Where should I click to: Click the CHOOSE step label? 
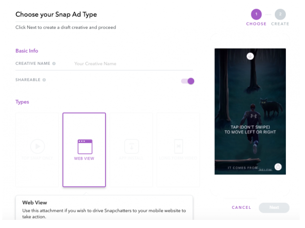tap(256, 24)
